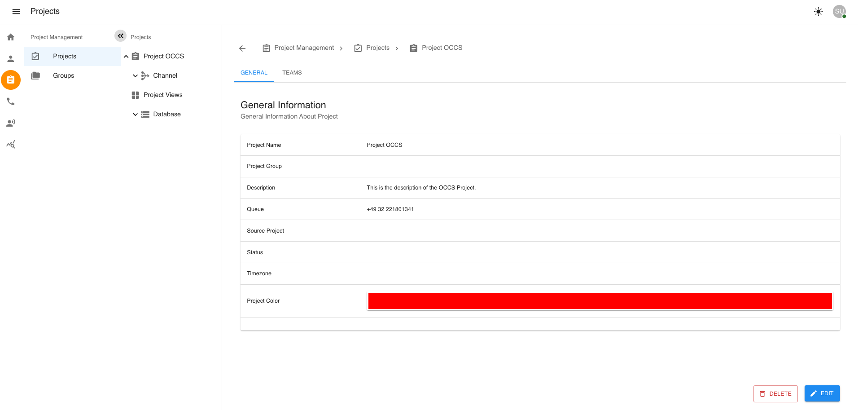Viewport: 858px width, 410px height.
Task: Open the Users section via person icon
Action: 10,58
